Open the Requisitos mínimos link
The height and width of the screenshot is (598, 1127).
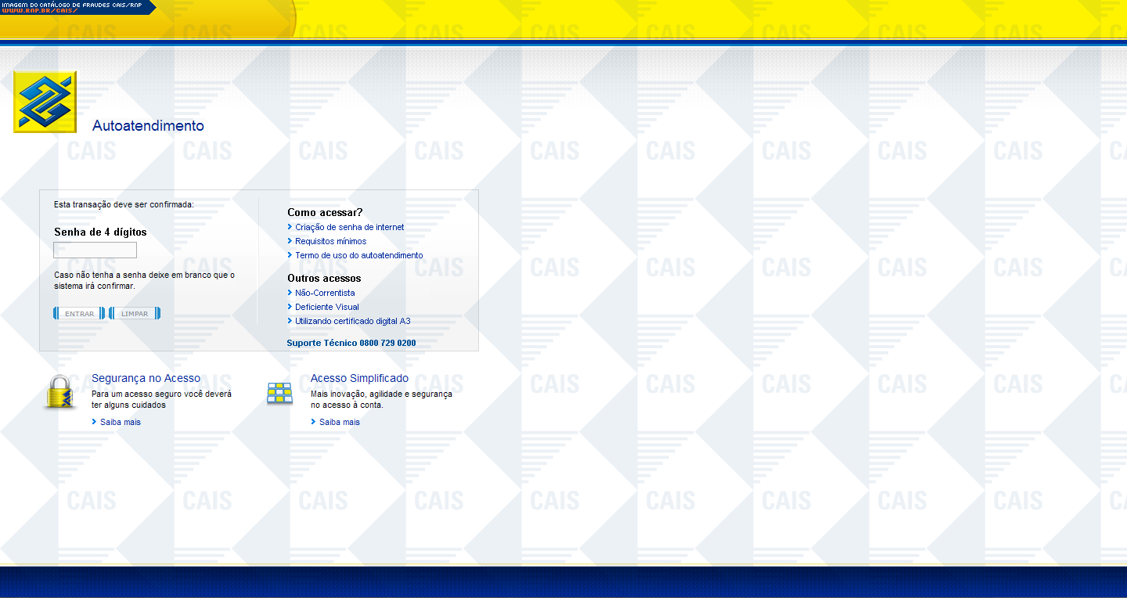point(330,241)
